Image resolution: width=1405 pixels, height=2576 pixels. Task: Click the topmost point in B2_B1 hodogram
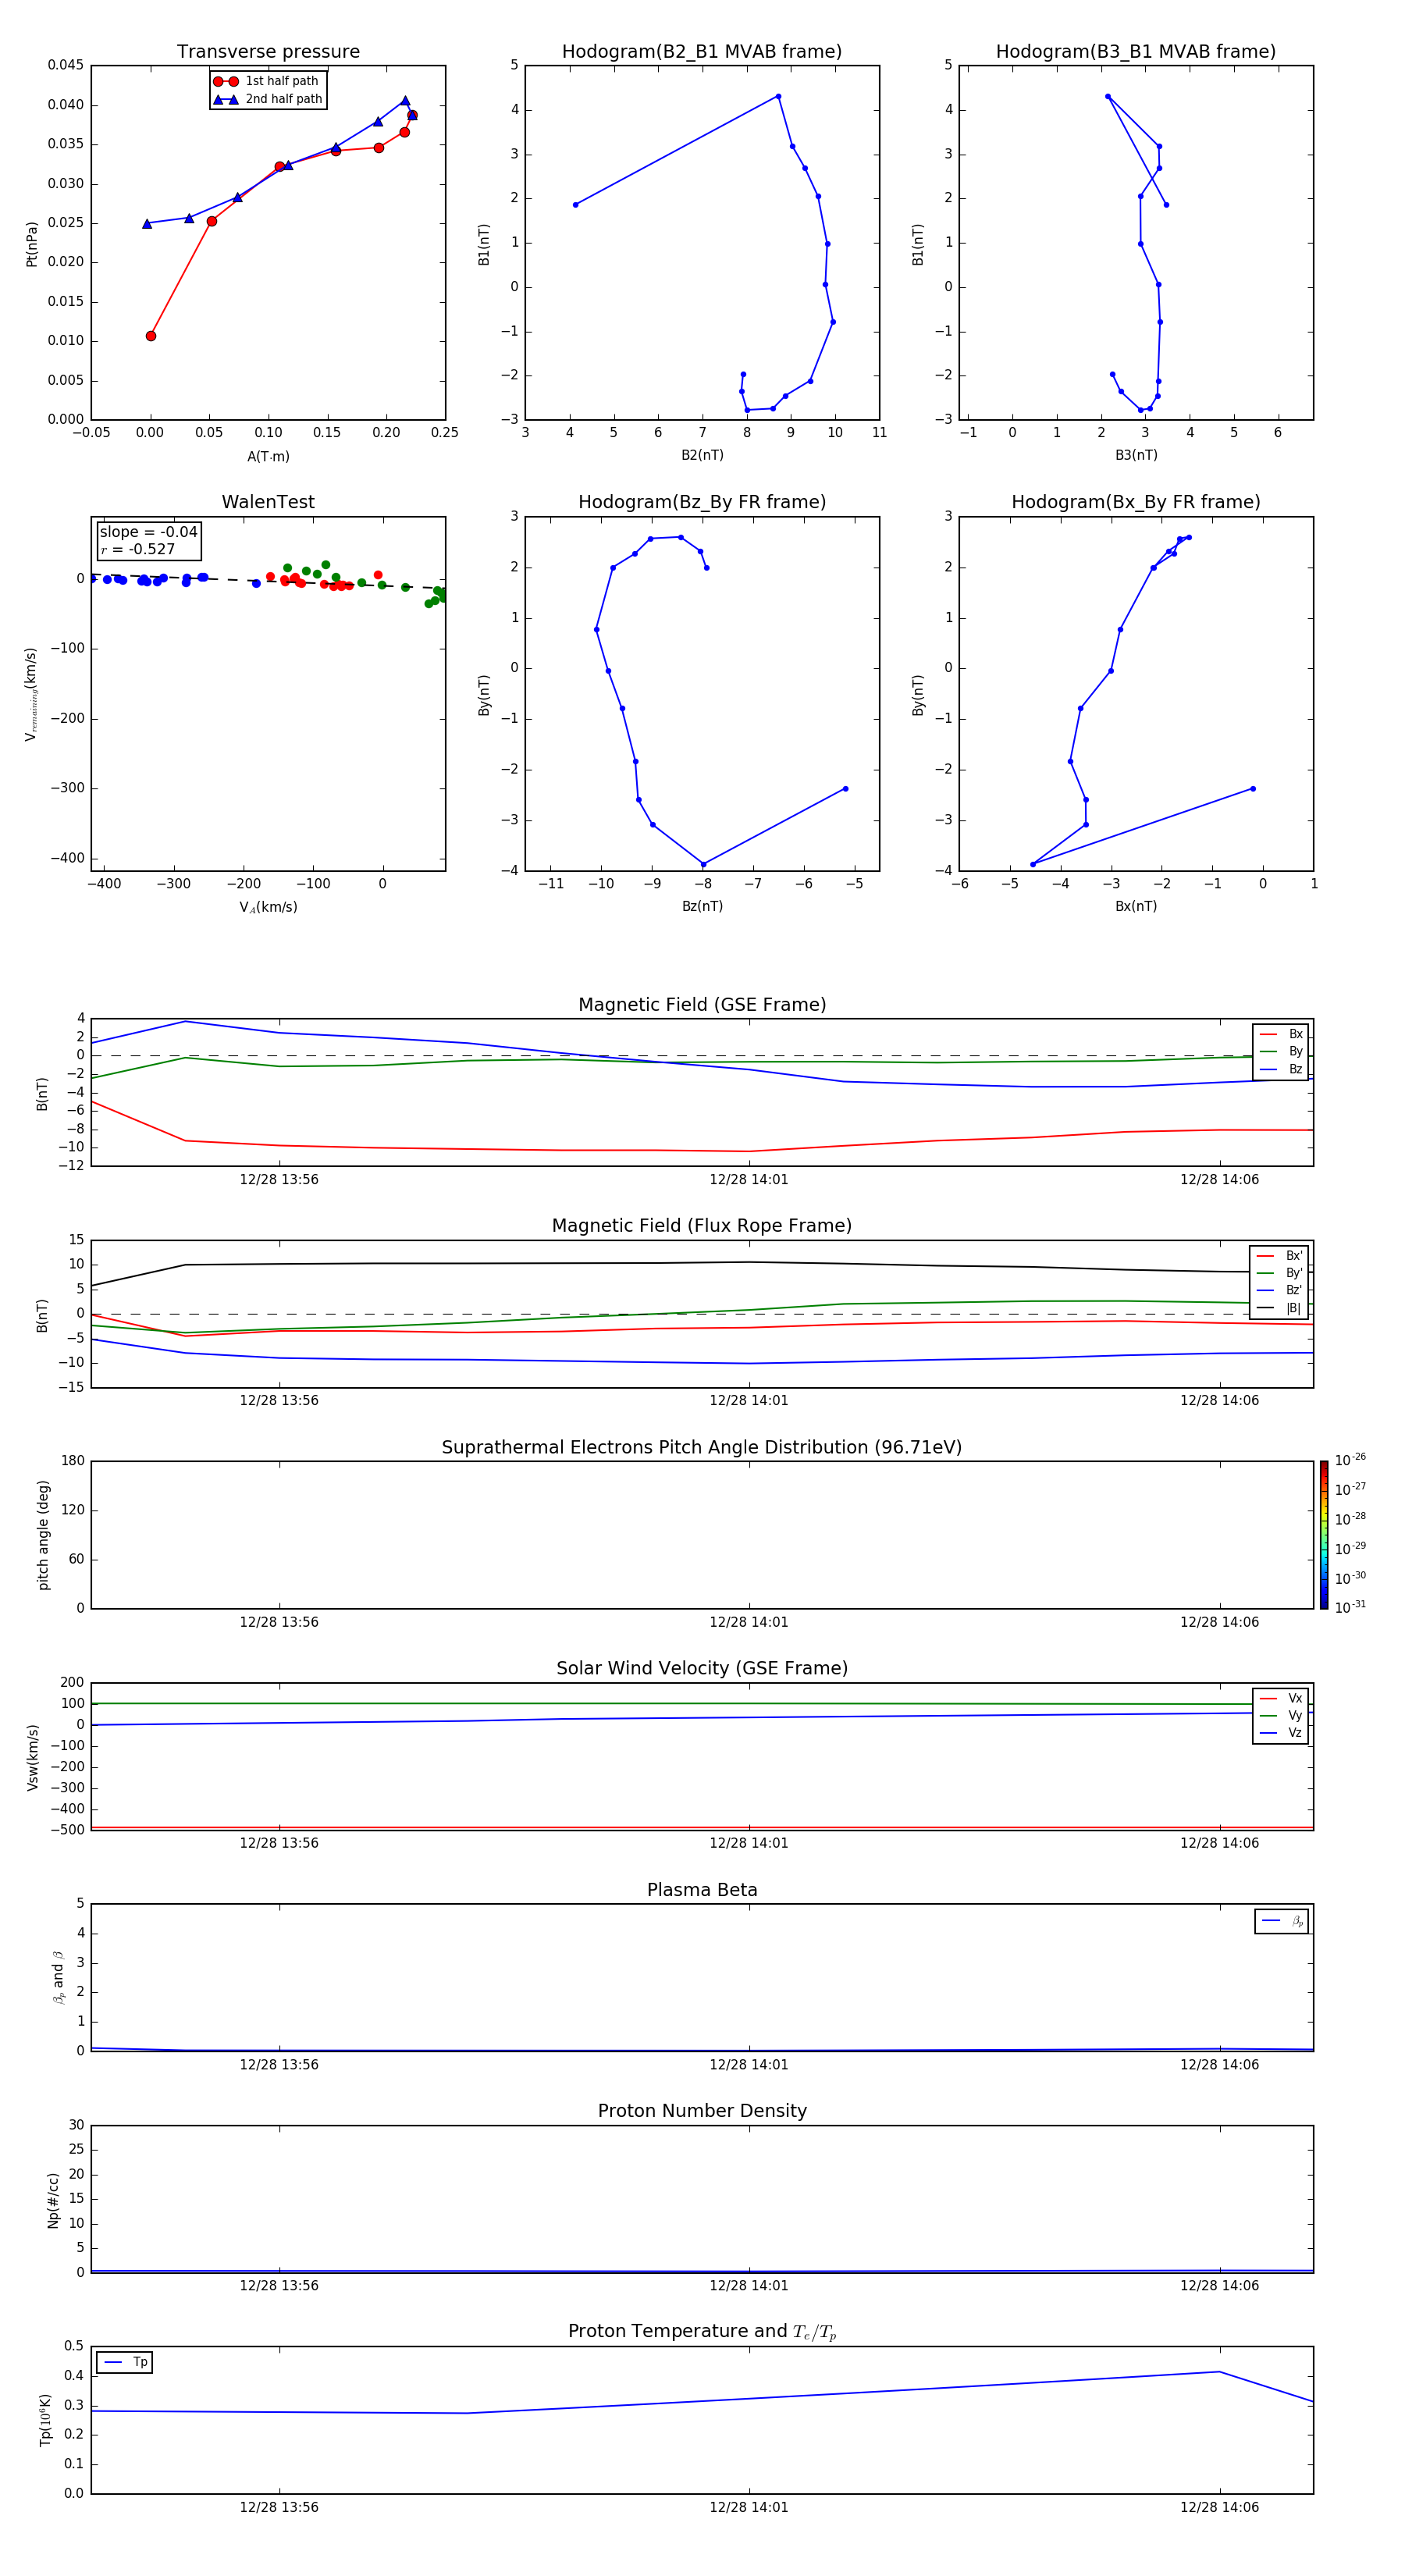click(778, 96)
